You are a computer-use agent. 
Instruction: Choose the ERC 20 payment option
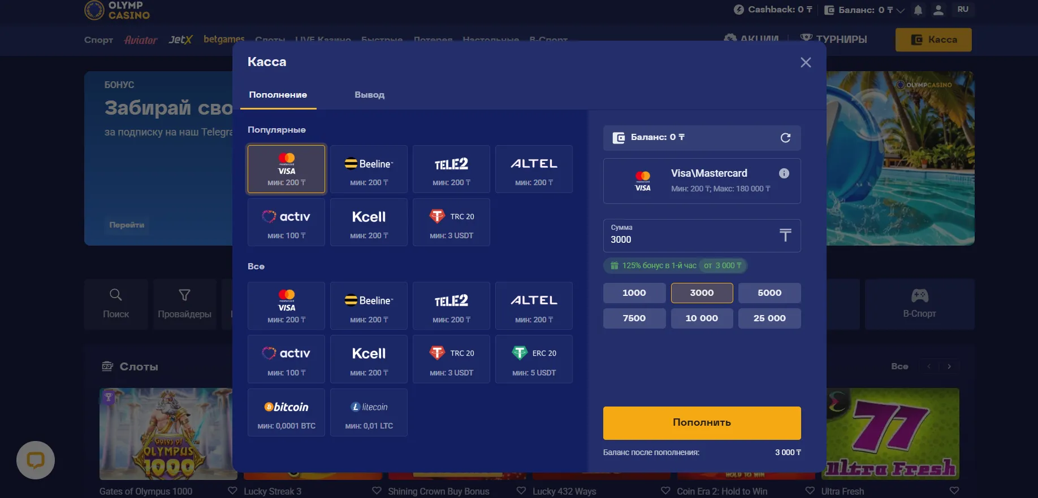click(534, 360)
